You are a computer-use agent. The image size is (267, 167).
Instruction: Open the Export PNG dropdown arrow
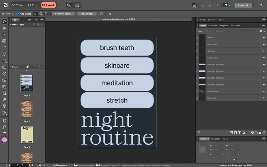click(254, 5)
